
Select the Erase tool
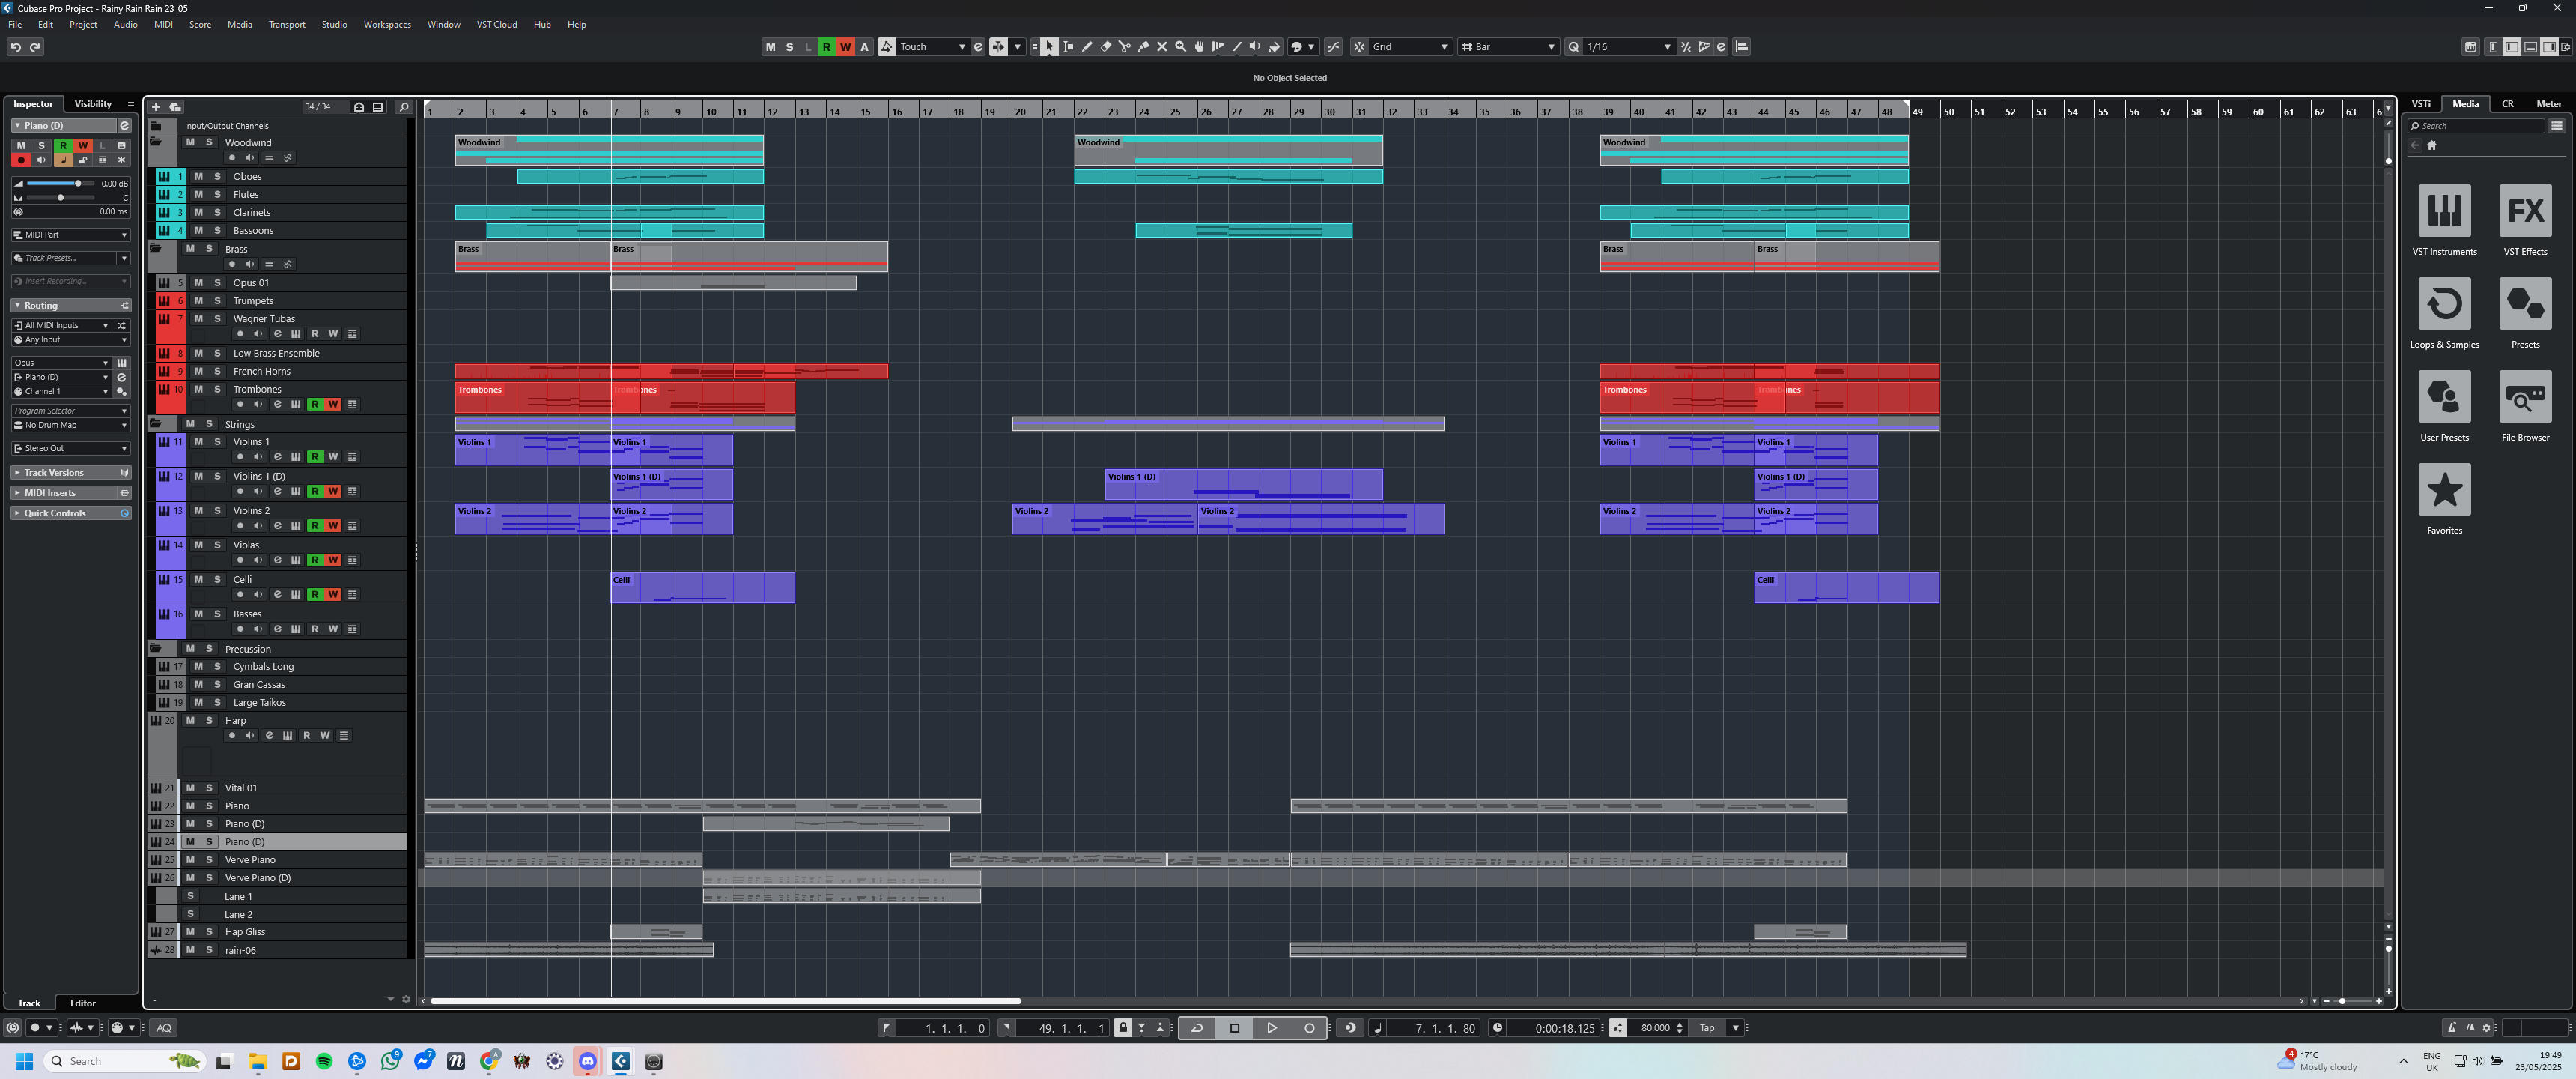[x=1106, y=47]
